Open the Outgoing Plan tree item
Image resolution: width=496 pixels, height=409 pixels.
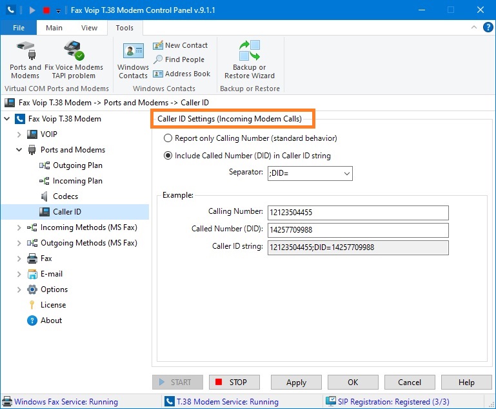click(77, 165)
